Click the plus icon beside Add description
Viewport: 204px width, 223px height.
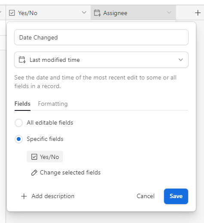24,196
